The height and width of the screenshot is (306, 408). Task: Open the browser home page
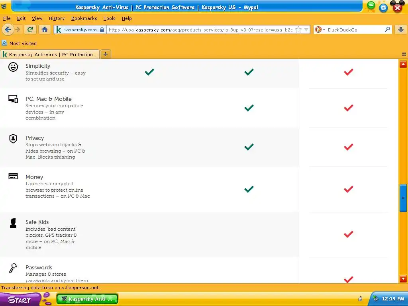pyautogui.click(x=45, y=29)
